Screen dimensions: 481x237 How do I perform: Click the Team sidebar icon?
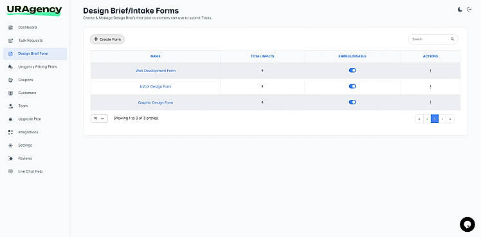pos(11,106)
